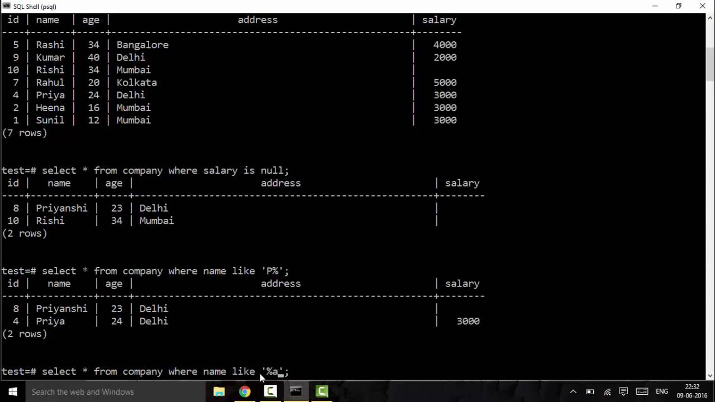Click the like 'P%' query line

(x=145, y=271)
